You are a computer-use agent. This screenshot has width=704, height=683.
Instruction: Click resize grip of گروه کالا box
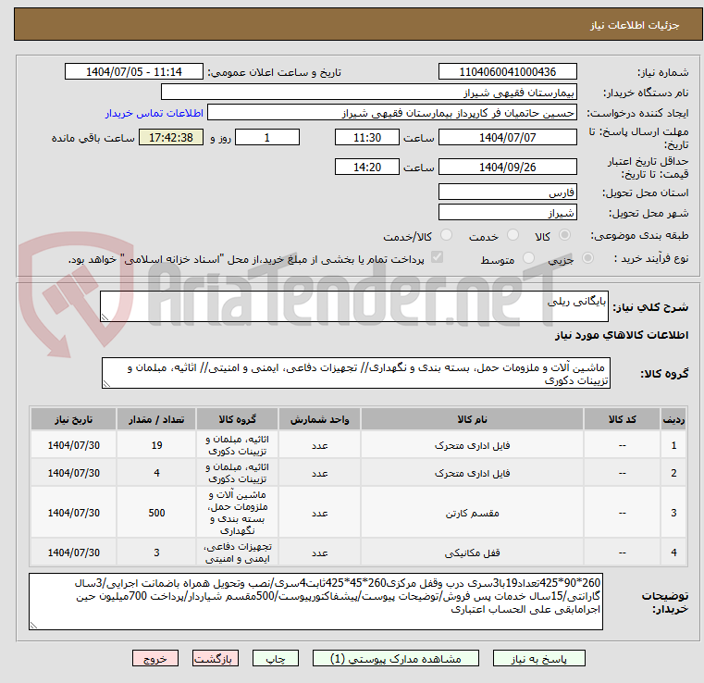point(106,384)
